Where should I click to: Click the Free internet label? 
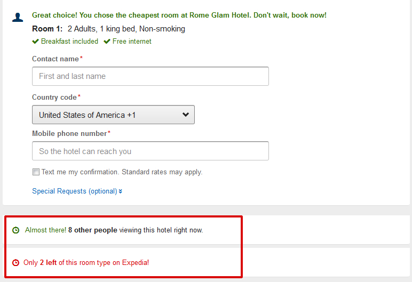click(x=132, y=41)
